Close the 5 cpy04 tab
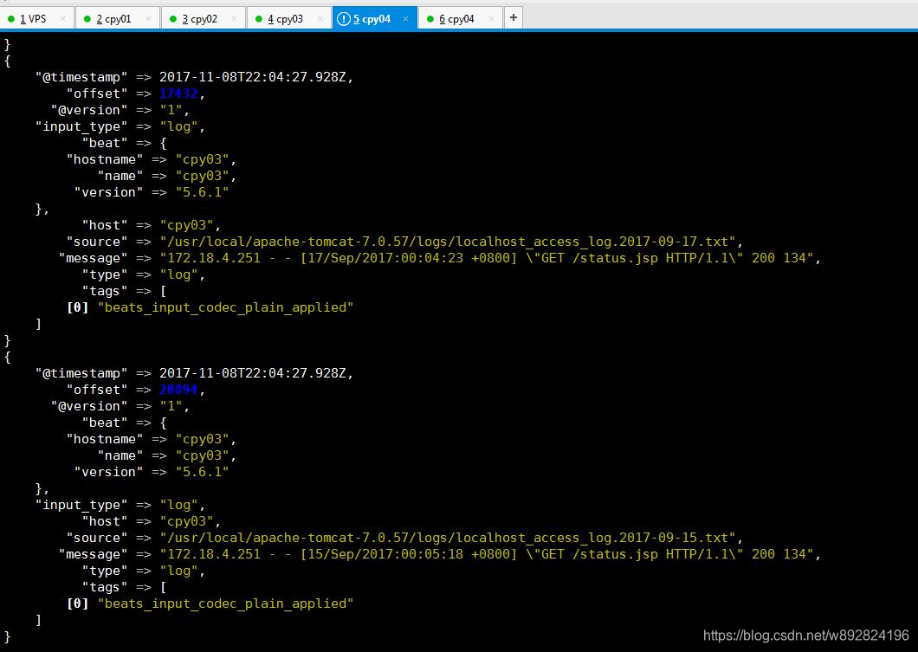The width and height of the screenshot is (918, 652). pyautogui.click(x=405, y=19)
